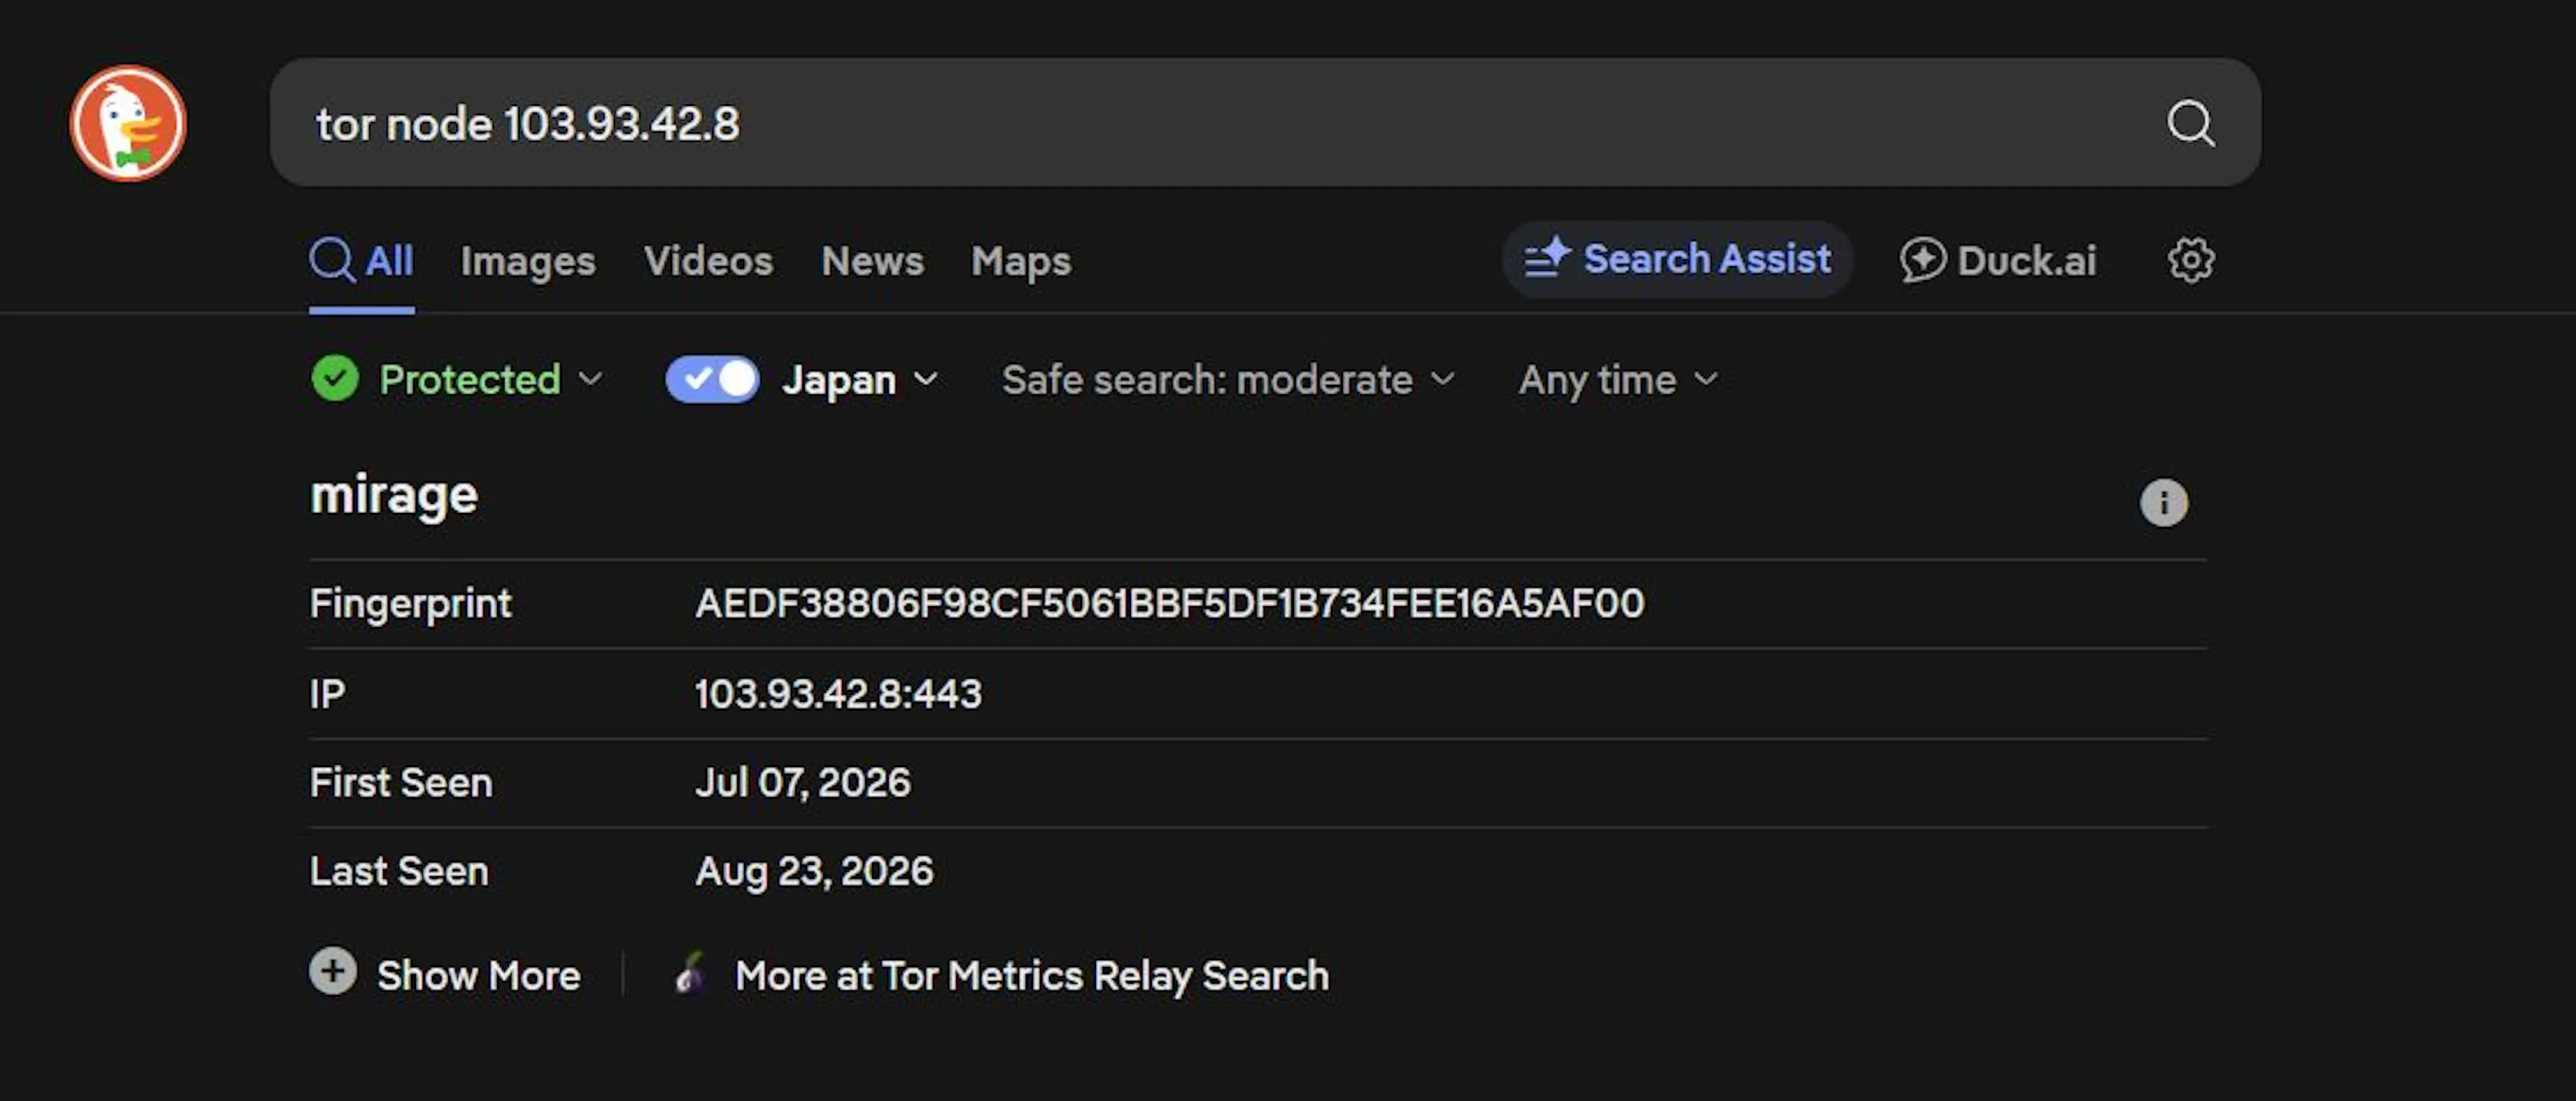
Task: Open Search Assist
Action: click(x=1678, y=259)
